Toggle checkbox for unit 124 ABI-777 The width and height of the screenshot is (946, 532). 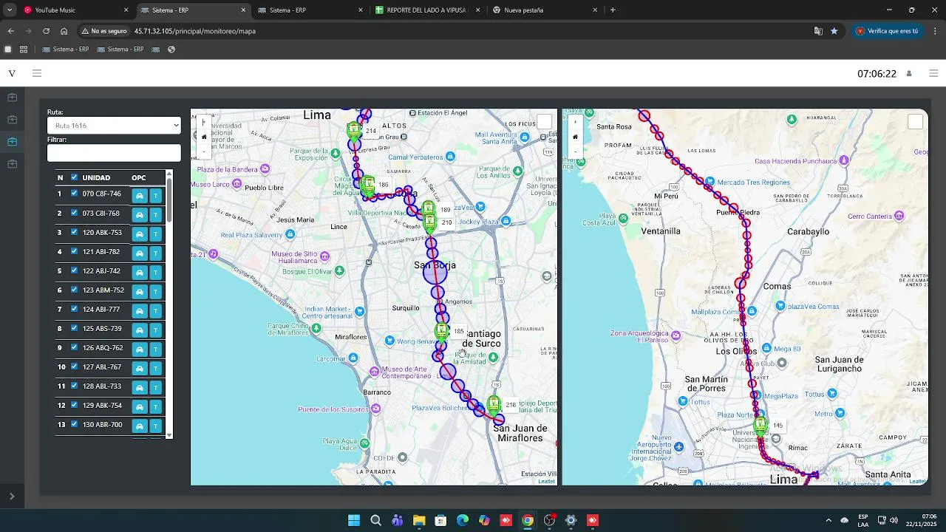tap(74, 309)
